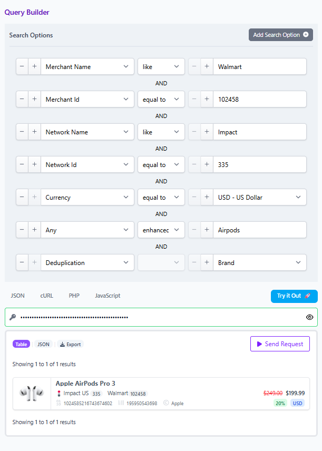Switch results to Table view
322x451 pixels.
pos(21,344)
